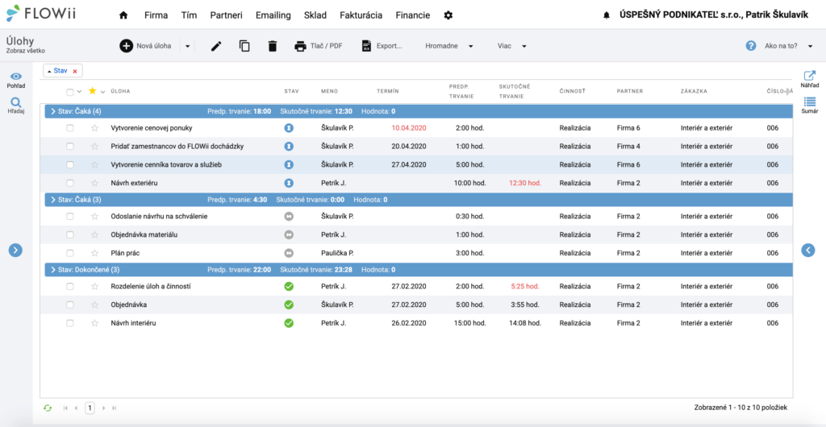826x427 pixels.
Task: Open the Pohľad eye view panel
Action: (16, 80)
